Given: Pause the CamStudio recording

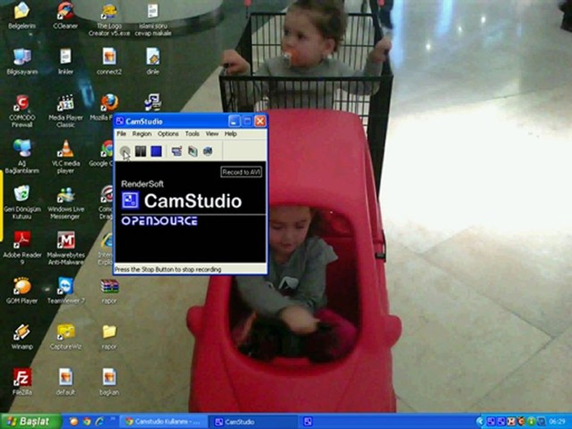Looking at the screenshot, I should (x=141, y=151).
